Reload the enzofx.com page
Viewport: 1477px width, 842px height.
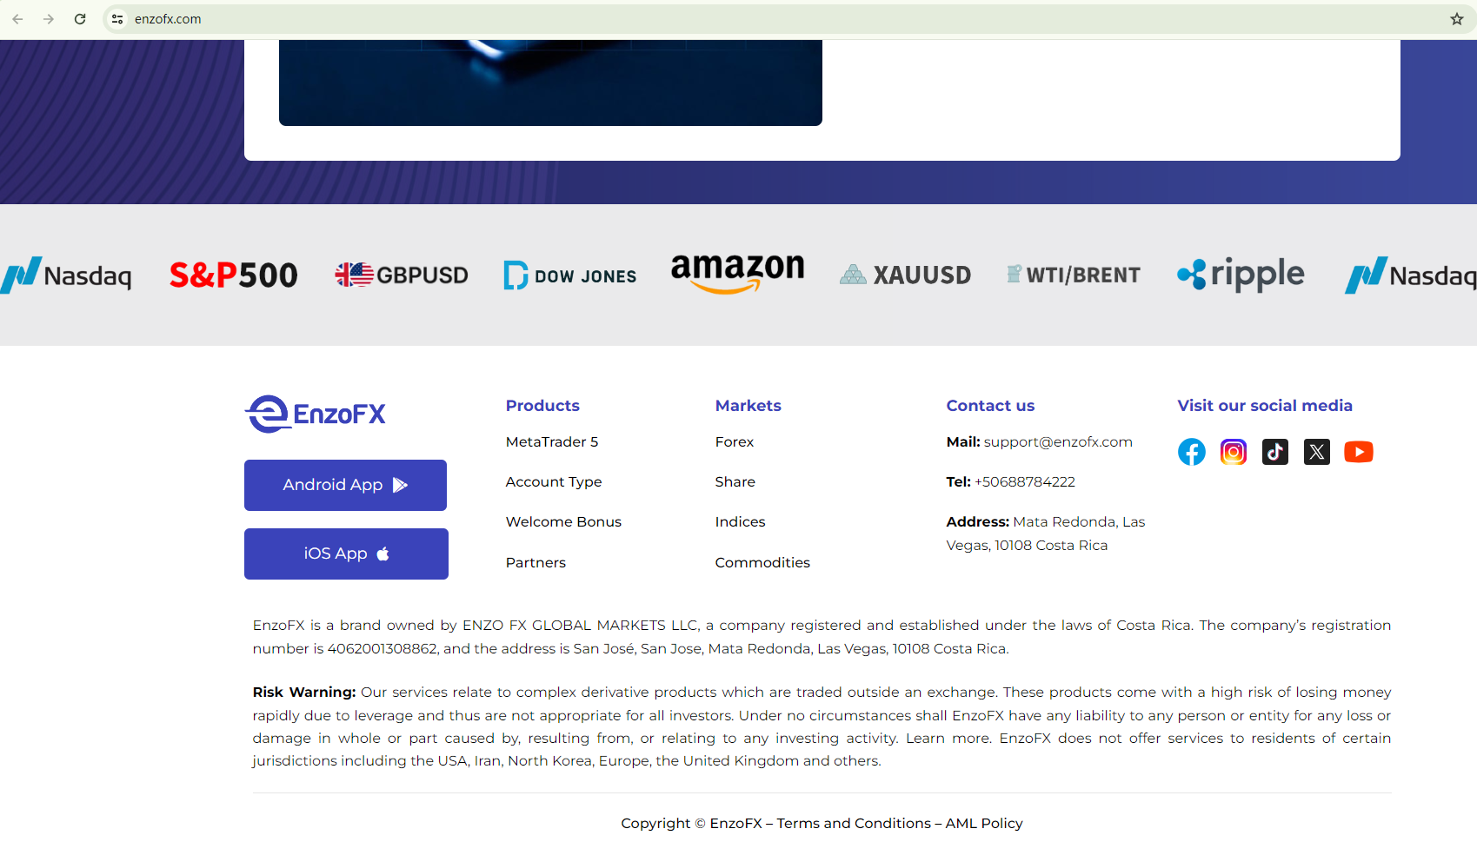(80, 19)
